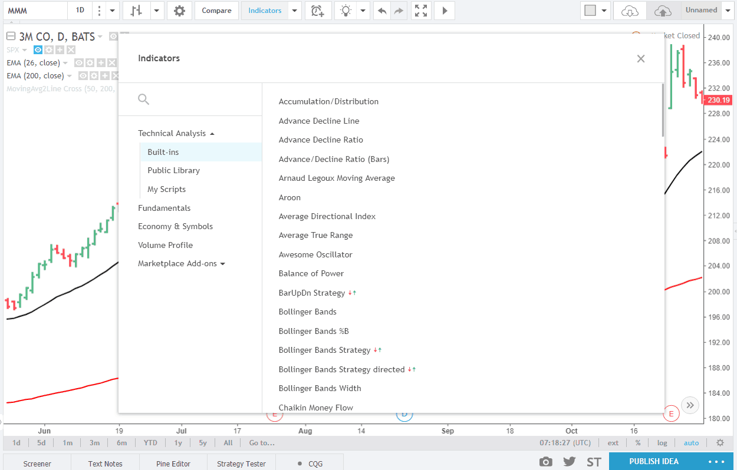Open the interval dropdown arrow next to 1D
The width and height of the screenshot is (737, 470).
point(113,11)
